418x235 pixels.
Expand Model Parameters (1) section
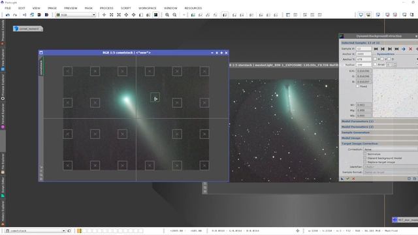pos(379,121)
